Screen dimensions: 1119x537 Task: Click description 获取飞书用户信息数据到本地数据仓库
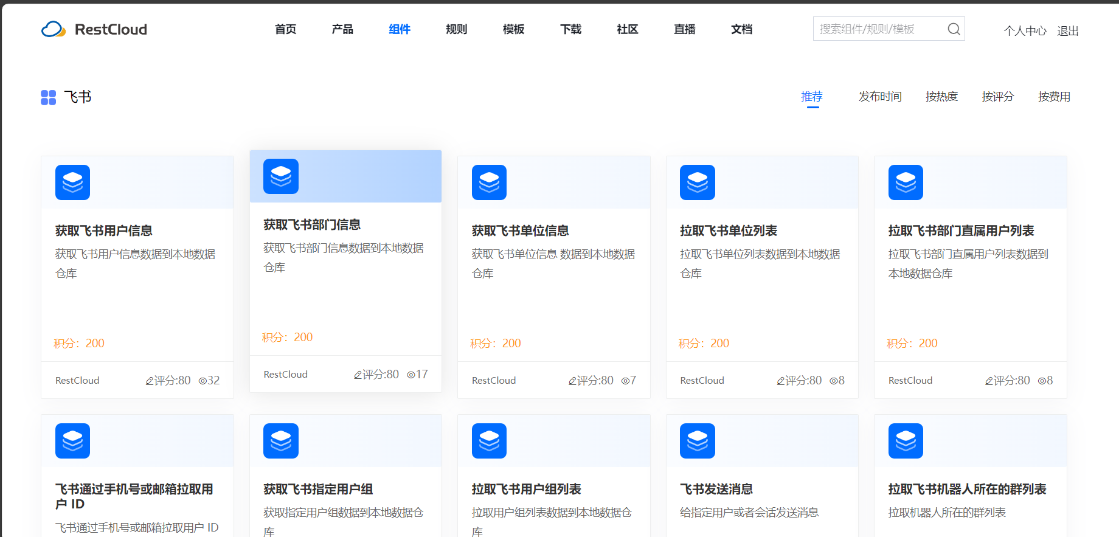(x=136, y=264)
